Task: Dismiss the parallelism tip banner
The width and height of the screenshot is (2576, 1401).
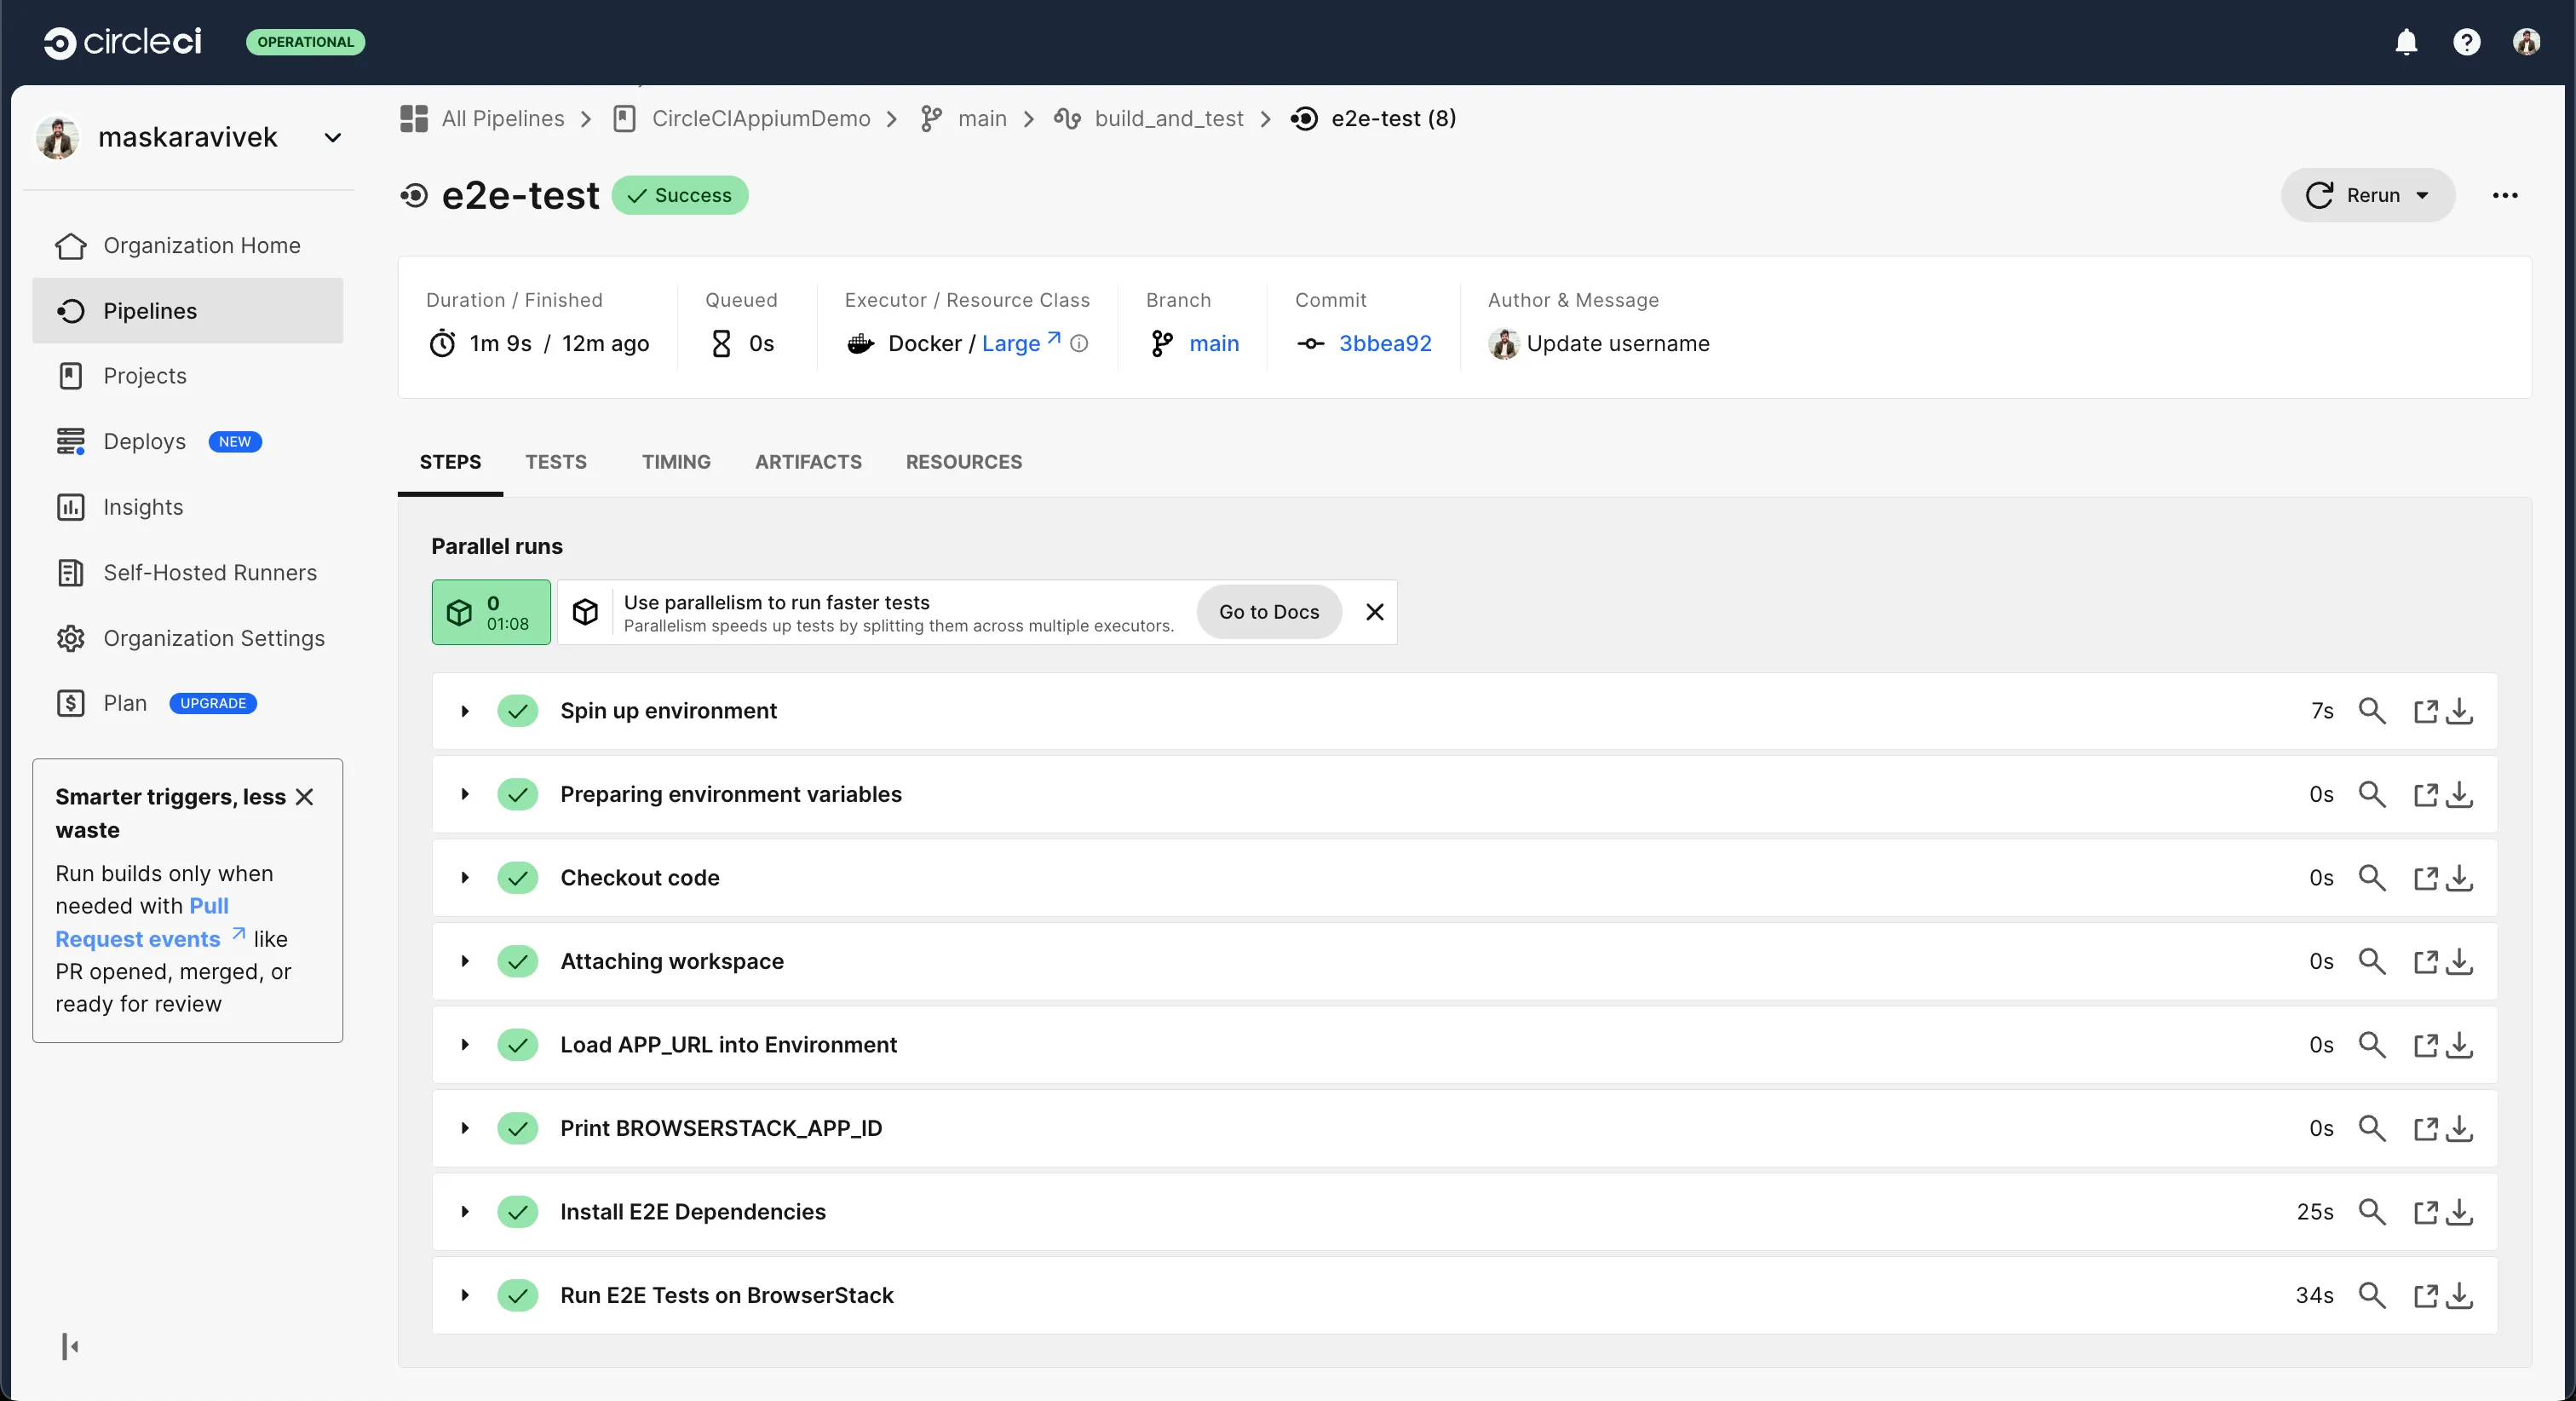Action: (1375, 611)
